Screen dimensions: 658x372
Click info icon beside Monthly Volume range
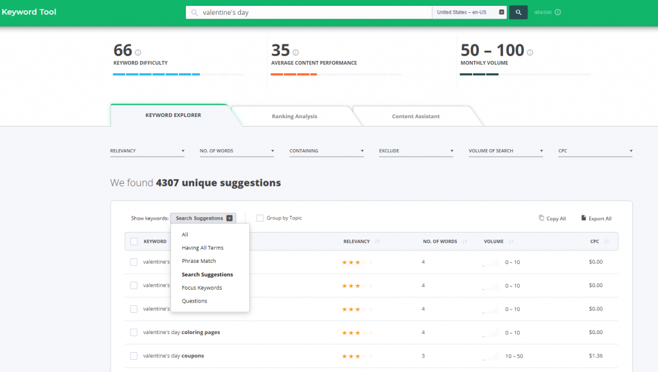530,53
